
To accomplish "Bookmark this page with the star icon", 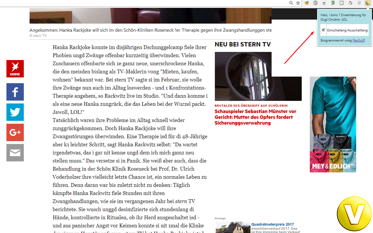I will point(298,3).
